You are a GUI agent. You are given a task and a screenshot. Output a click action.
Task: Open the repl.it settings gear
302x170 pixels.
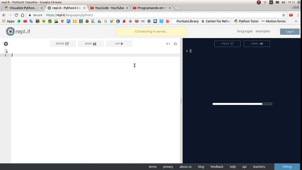click(x=6, y=44)
